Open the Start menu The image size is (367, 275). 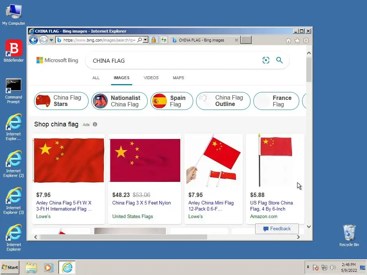pos(10,267)
